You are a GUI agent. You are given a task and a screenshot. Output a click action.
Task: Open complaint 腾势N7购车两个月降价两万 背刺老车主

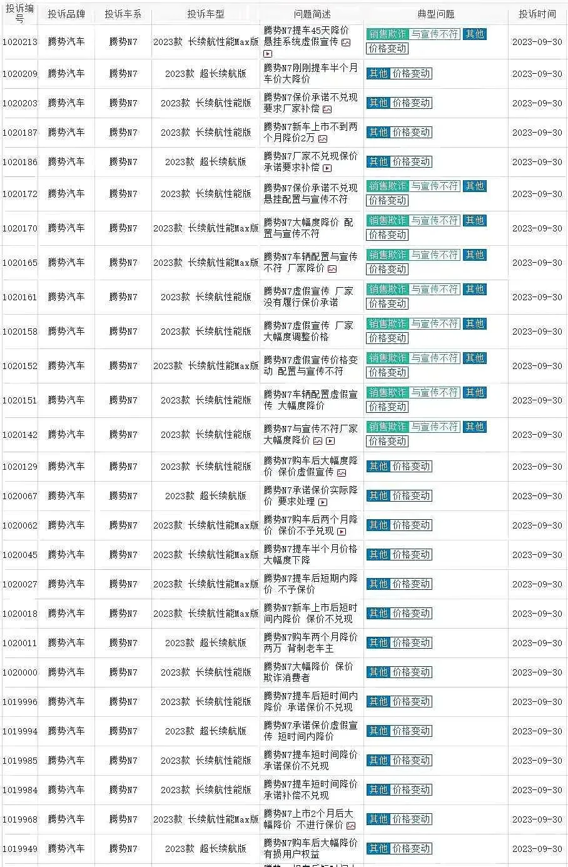(x=311, y=643)
